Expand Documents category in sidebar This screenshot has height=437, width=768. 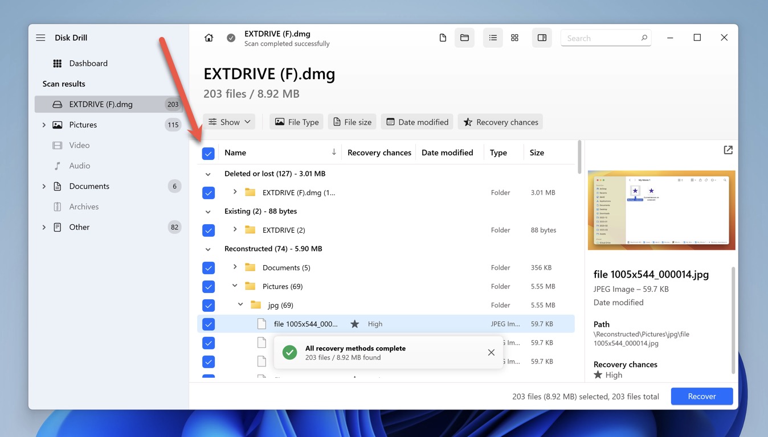click(x=44, y=186)
